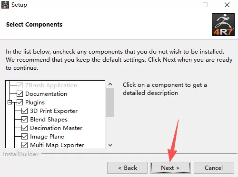This screenshot has height=177, width=238.
Task: Click the ZBrush 4R7 logo image
Action: 223,25
